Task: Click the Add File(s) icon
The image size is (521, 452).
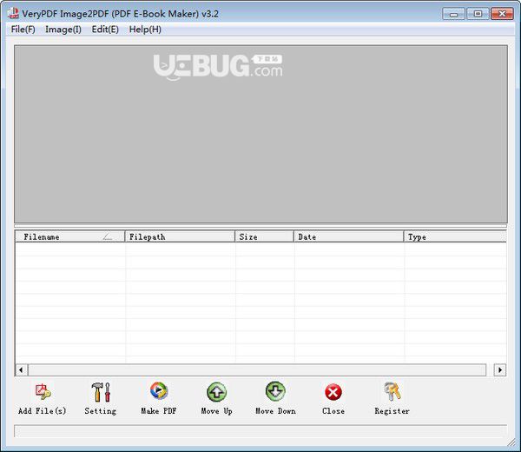Action: pos(43,392)
